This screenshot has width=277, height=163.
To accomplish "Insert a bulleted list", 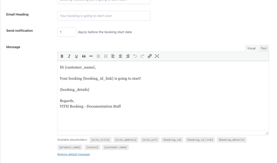I will [98, 56].
